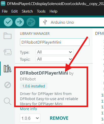Open the 1.0.6 version dropdown
Screen dimensions: 104x124
pos(30,118)
